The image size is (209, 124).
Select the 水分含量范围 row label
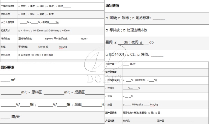[x=7, y=22]
